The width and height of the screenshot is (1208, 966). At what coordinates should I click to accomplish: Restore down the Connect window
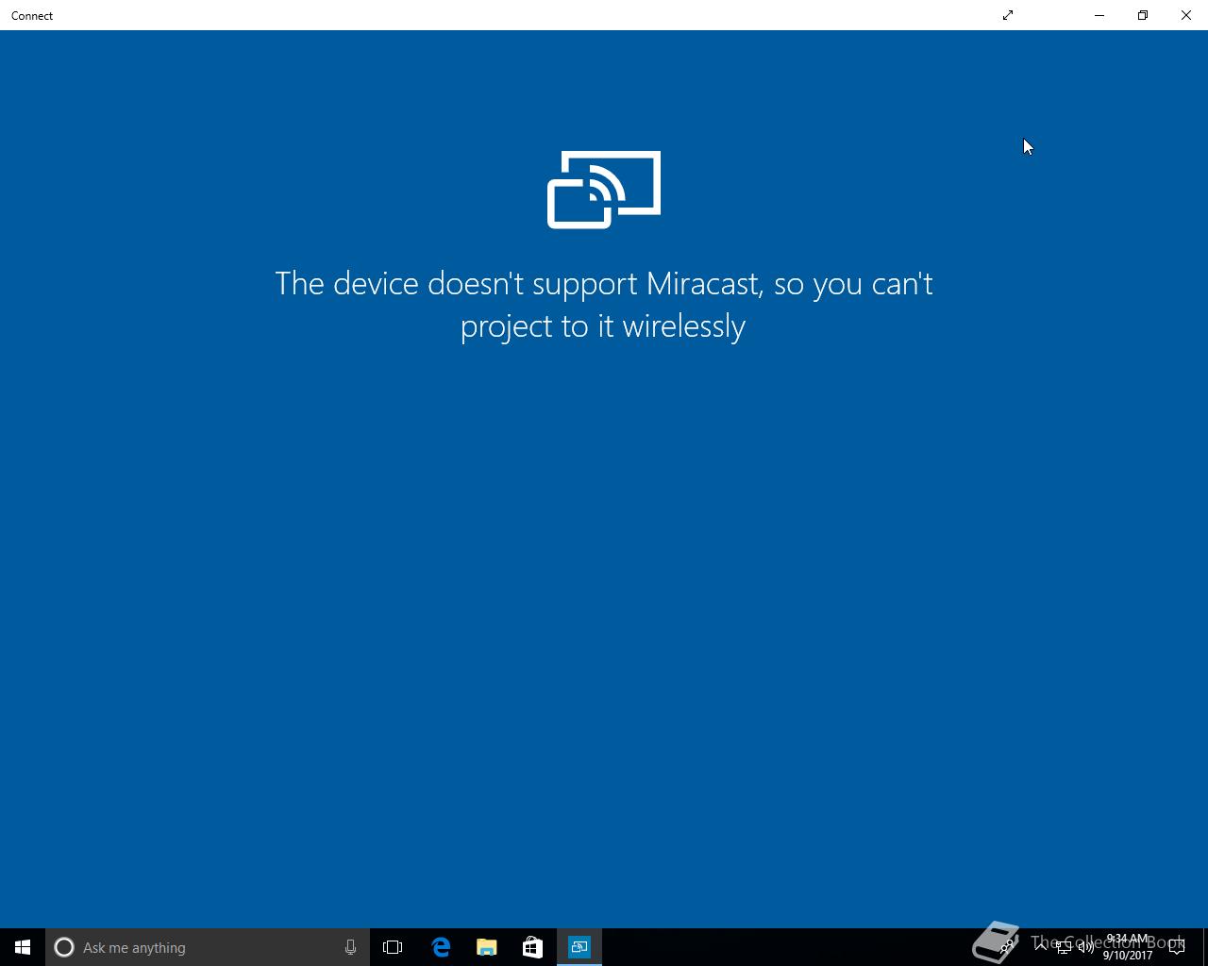tap(1143, 15)
